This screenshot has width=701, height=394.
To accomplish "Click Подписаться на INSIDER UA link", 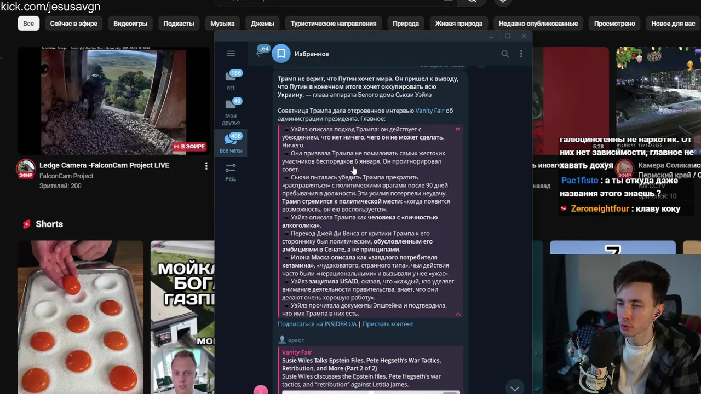I will point(317,324).
